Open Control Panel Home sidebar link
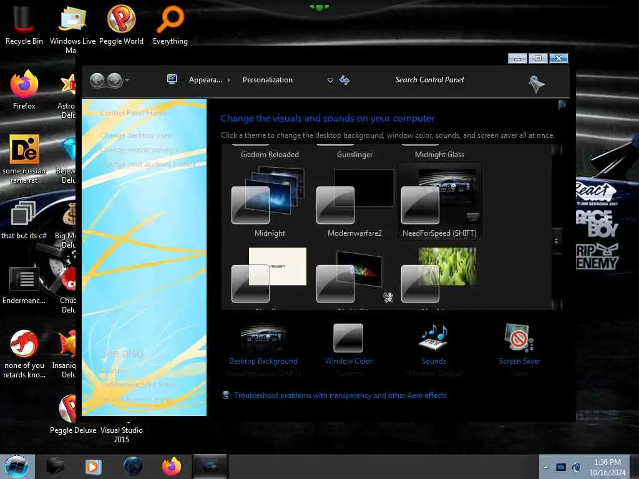This screenshot has width=639, height=479. click(133, 113)
